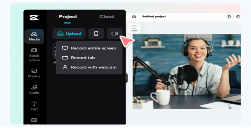Click the cloud save status icon
The height and width of the screenshot is (128, 251).
[x=134, y=16]
